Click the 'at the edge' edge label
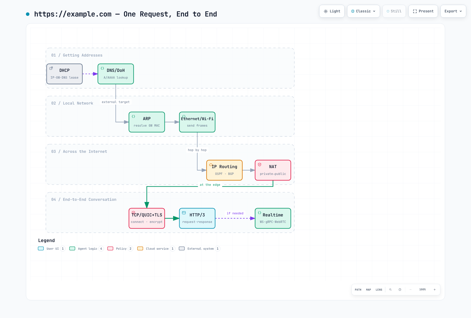 click(x=210, y=185)
